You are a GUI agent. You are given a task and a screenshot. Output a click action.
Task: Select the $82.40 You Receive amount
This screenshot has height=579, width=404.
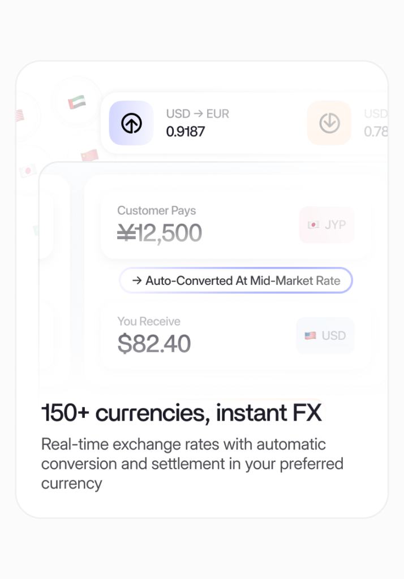tap(154, 344)
